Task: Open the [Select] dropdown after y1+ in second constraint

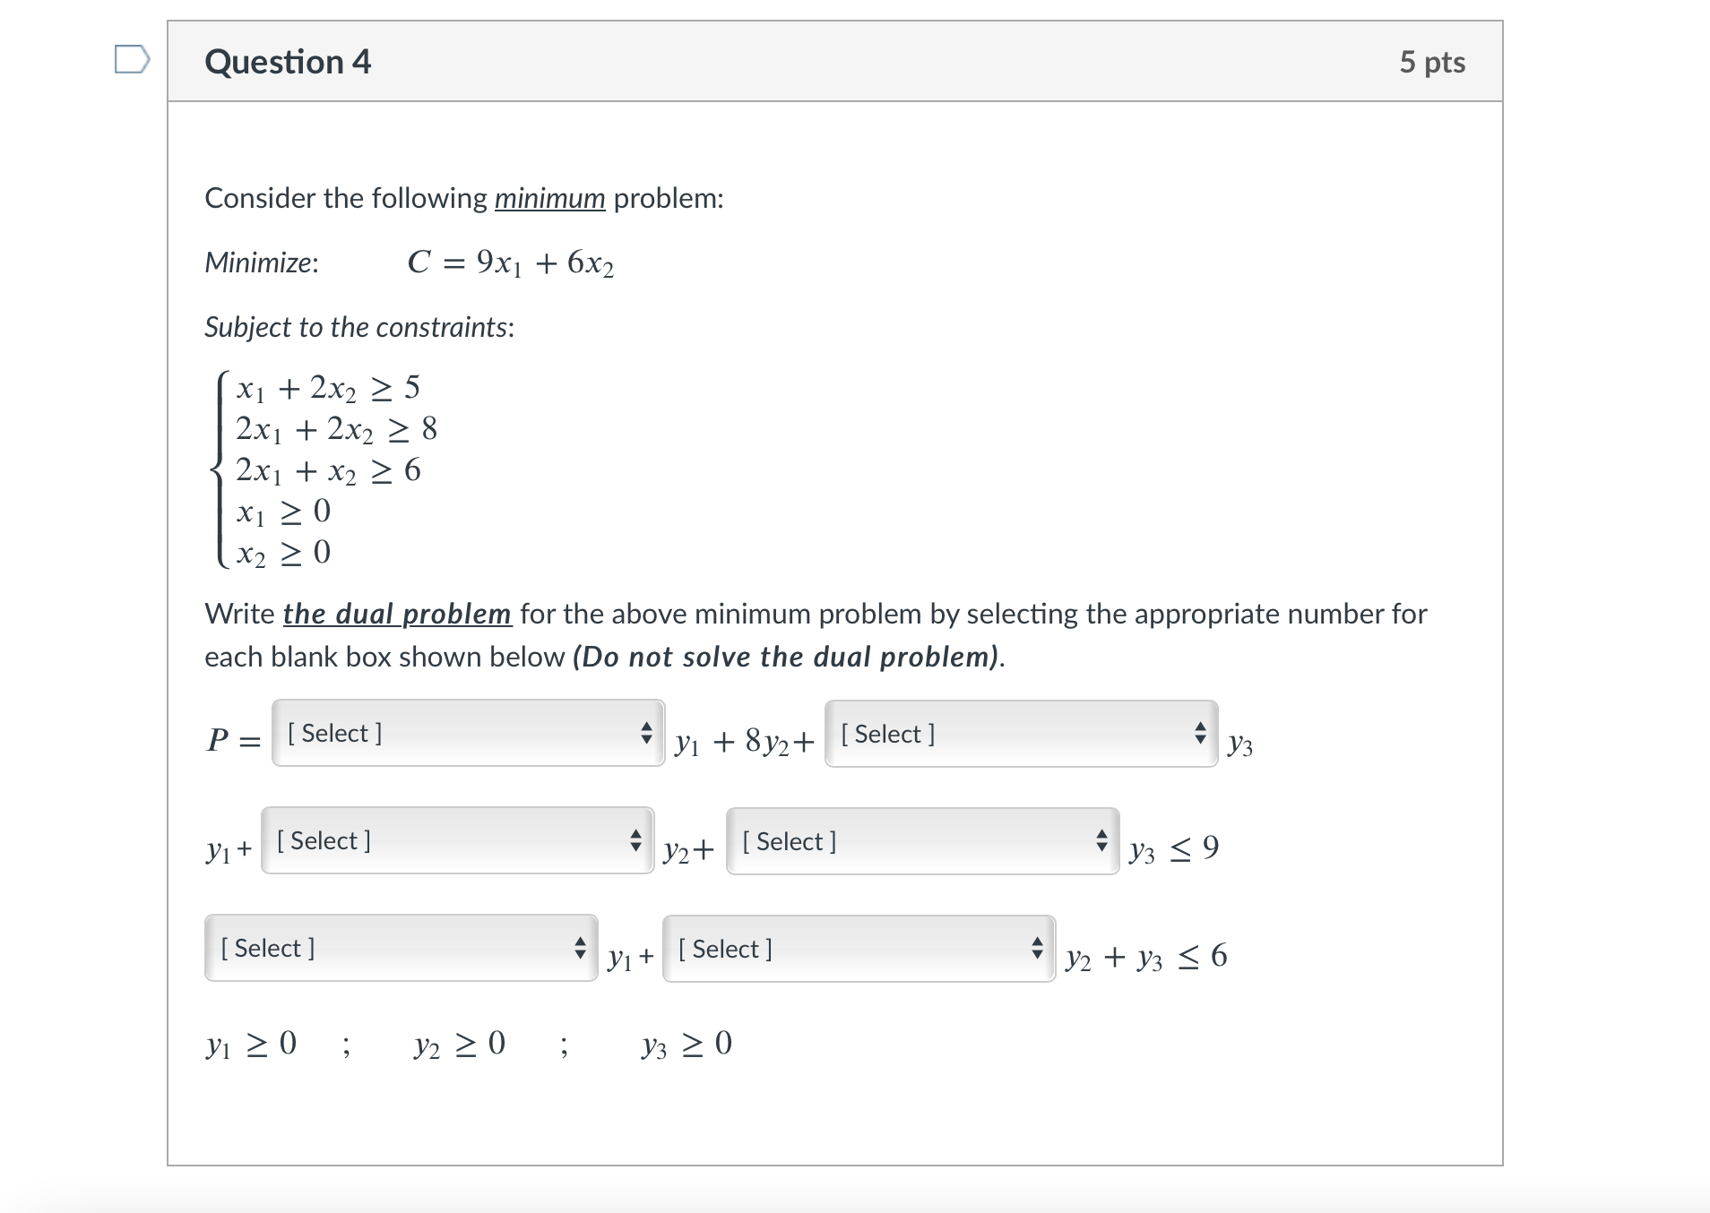Action: pyautogui.click(x=455, y=842)
